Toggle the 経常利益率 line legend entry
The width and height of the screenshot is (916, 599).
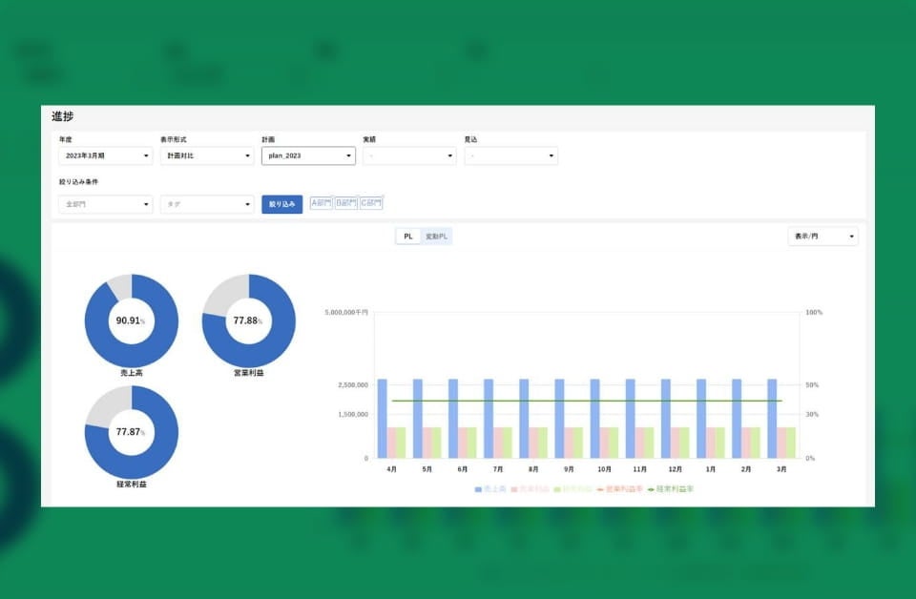click(x=671, y=489)
